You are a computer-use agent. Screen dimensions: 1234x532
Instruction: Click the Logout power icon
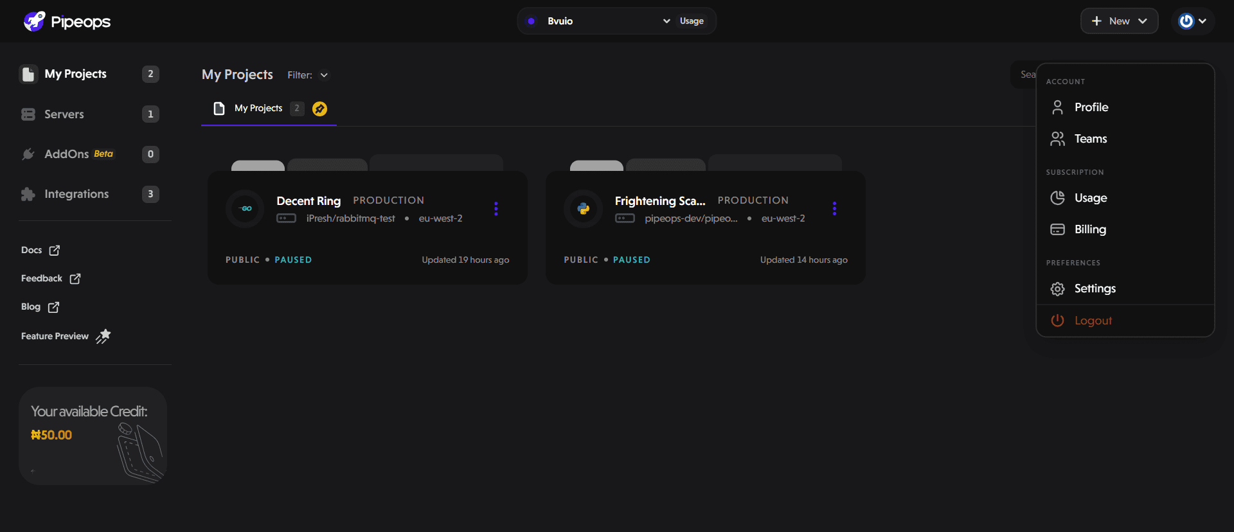[x=1057, y=321]
